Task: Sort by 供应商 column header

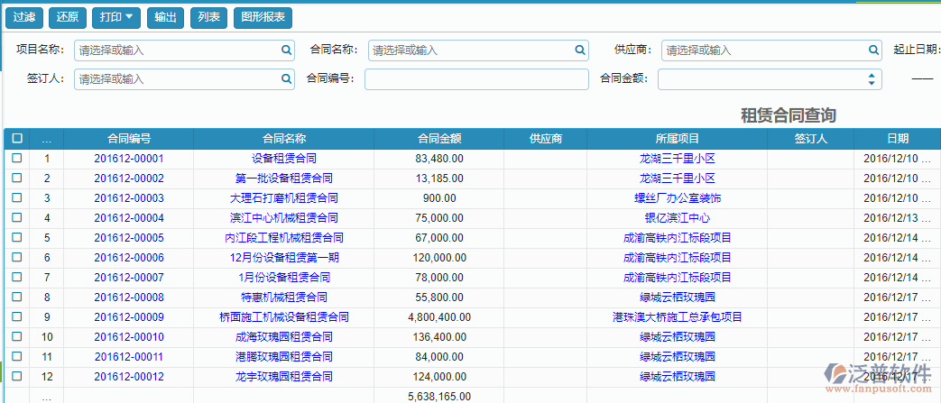Action: click(546, 139)
